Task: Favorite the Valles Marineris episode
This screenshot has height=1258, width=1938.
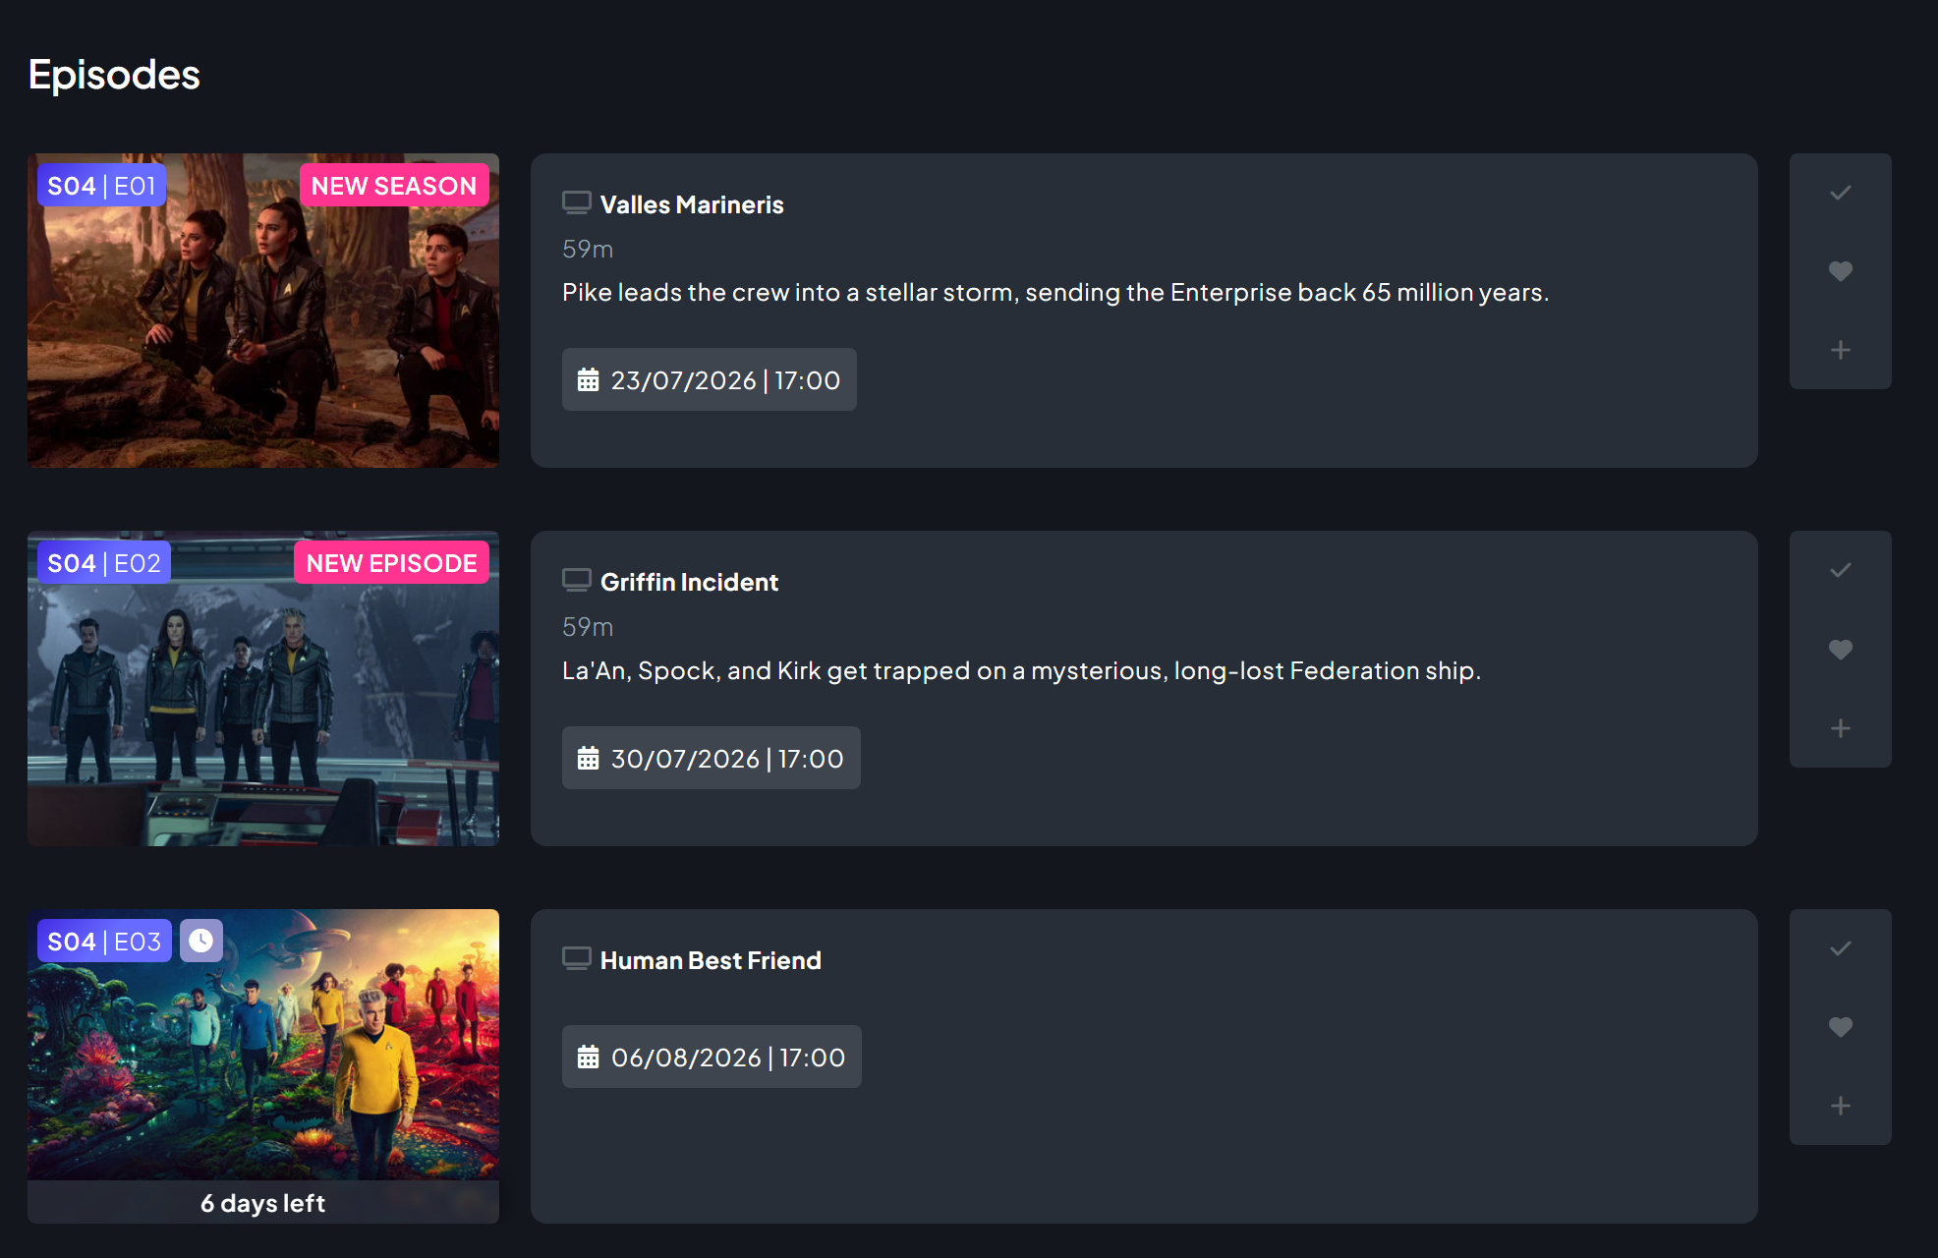Action: pyautogui.click(x=1840, y=271)
